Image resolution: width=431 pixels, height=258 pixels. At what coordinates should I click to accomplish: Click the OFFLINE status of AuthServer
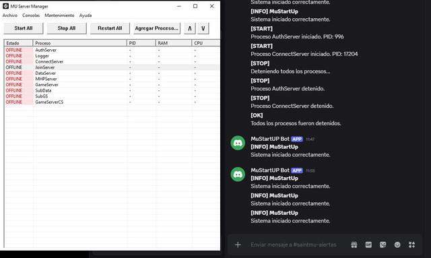[x=13, y=50]
